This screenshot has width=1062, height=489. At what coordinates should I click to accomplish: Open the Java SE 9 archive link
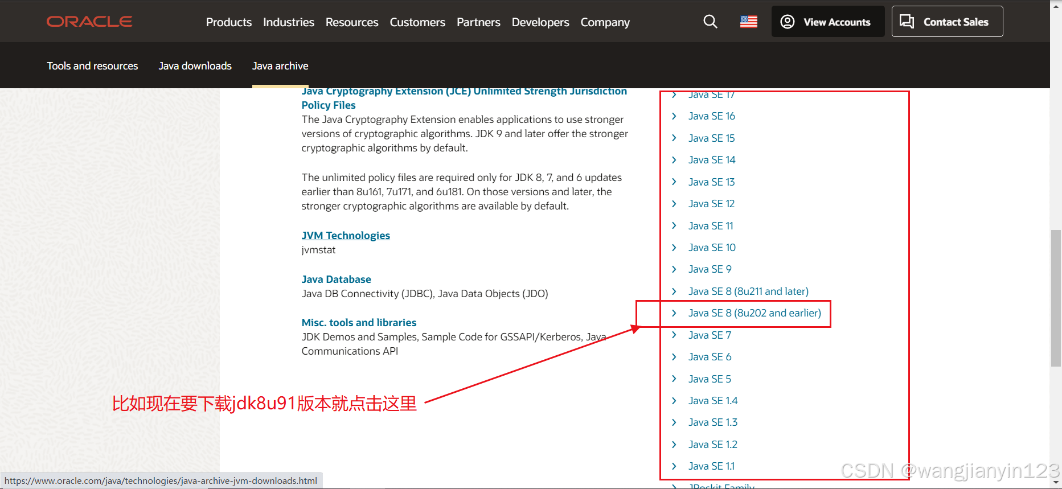coord(710,269)
